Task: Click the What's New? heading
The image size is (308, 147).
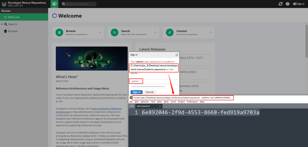Action: point(66,77)
